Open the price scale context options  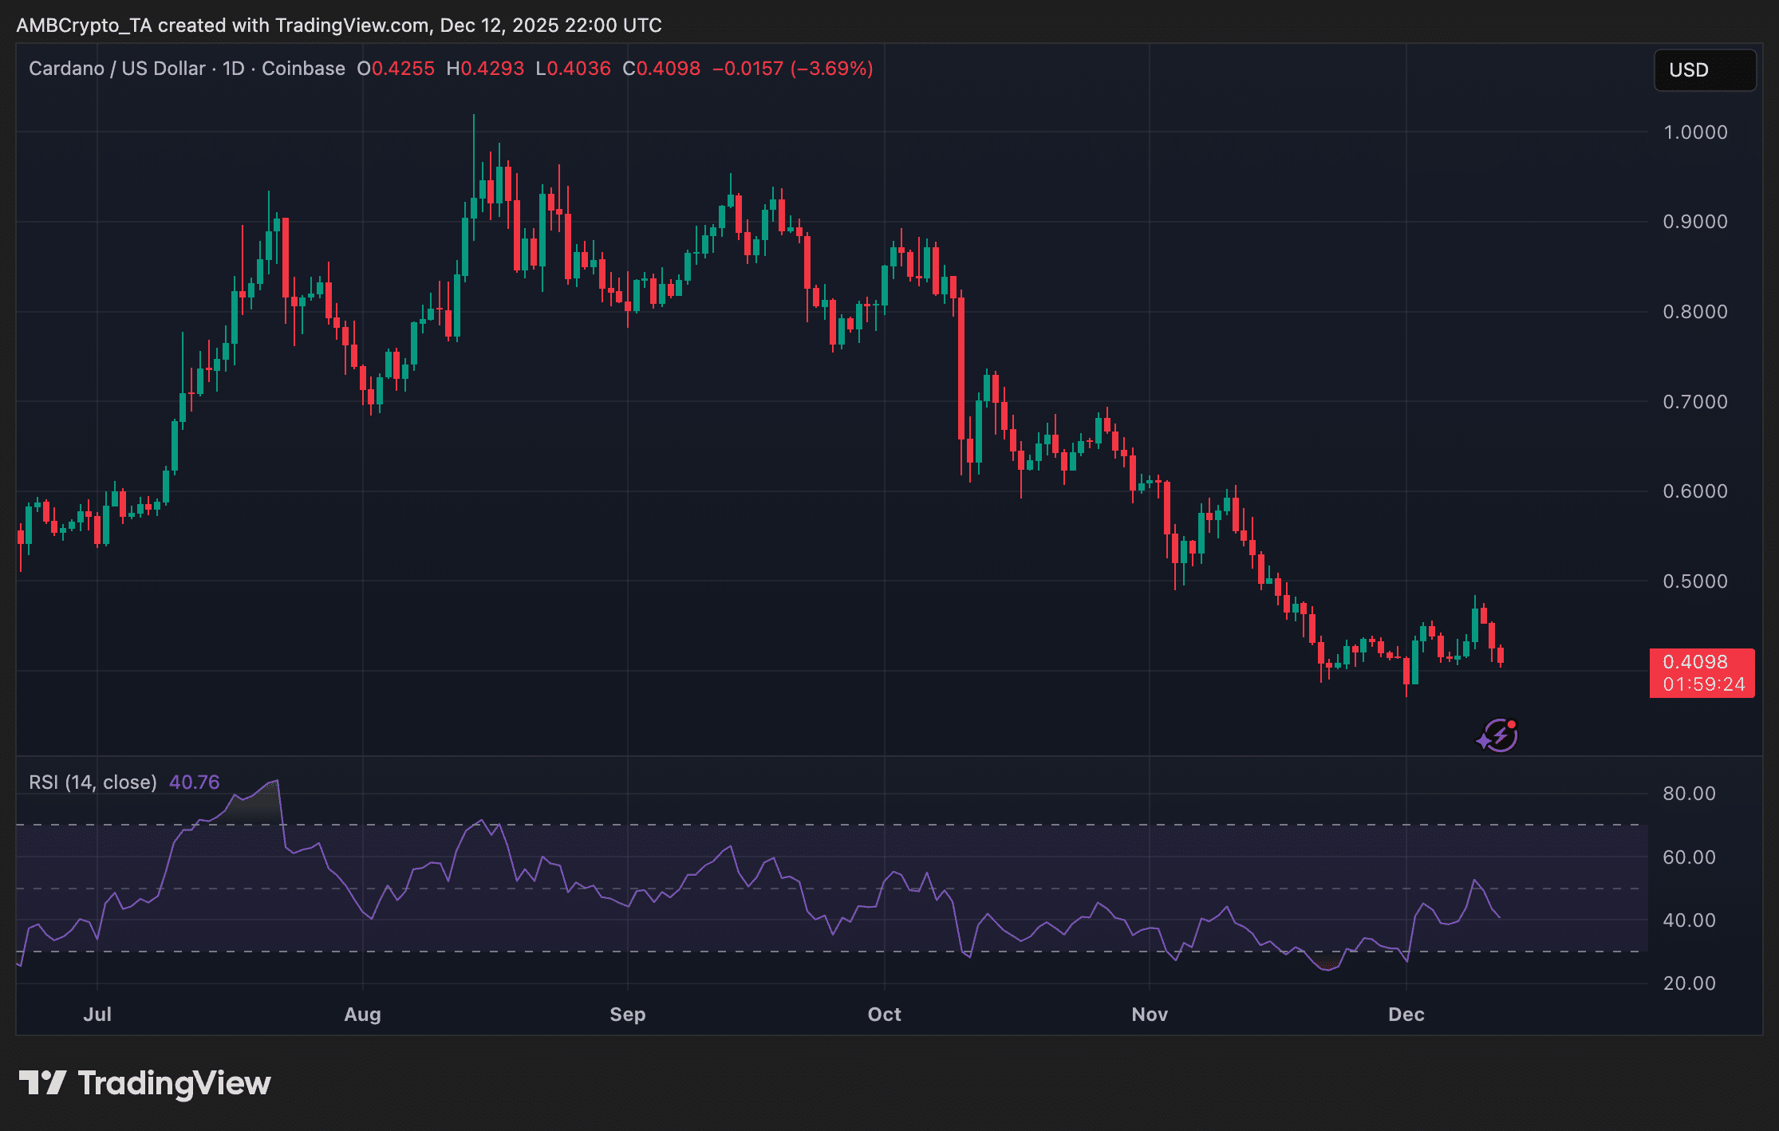click(x=1698, y=399)
